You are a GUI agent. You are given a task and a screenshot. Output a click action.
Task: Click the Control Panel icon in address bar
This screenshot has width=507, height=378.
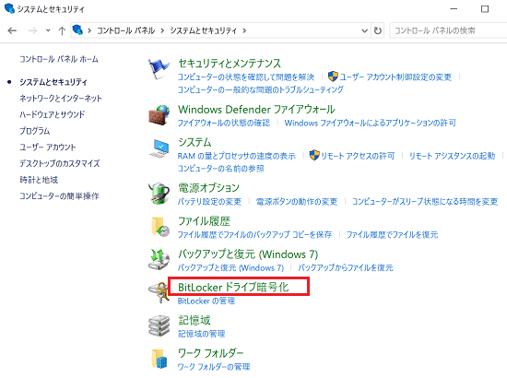point(77,30)
